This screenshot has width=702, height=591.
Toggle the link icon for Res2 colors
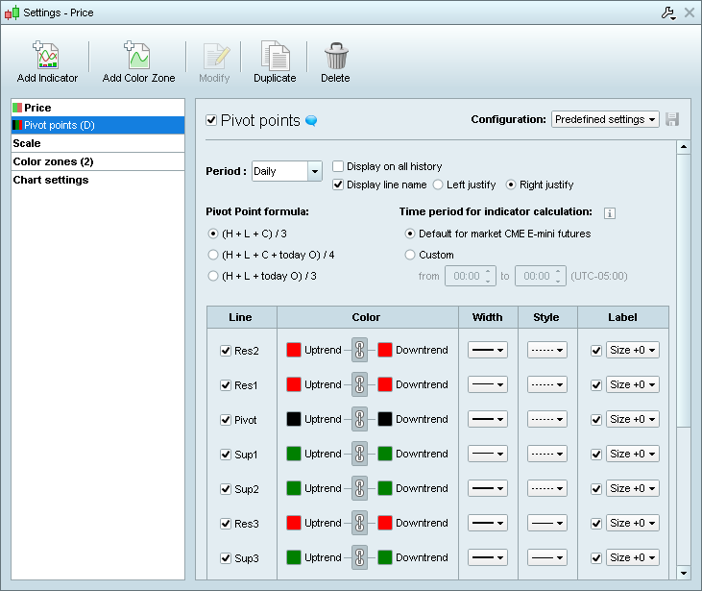click(x=359, y=350)
